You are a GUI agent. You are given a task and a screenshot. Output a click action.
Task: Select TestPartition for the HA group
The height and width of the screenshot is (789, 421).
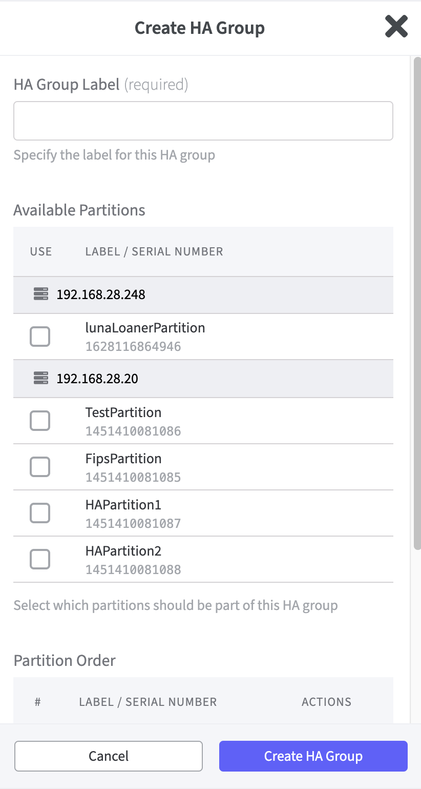point(40,421)
